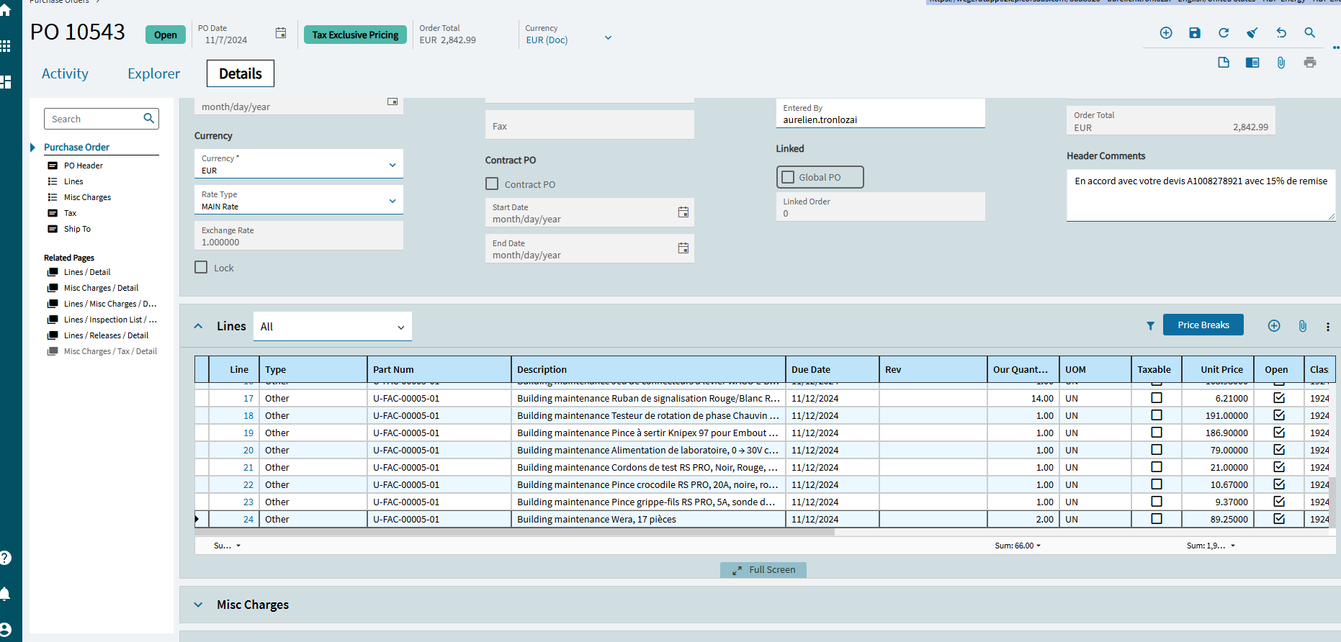Image resolution: width=1341 pixels, height=642 pixels.
Task: Open Lines / Releases / Detail related page
Action: coord(106,335)
